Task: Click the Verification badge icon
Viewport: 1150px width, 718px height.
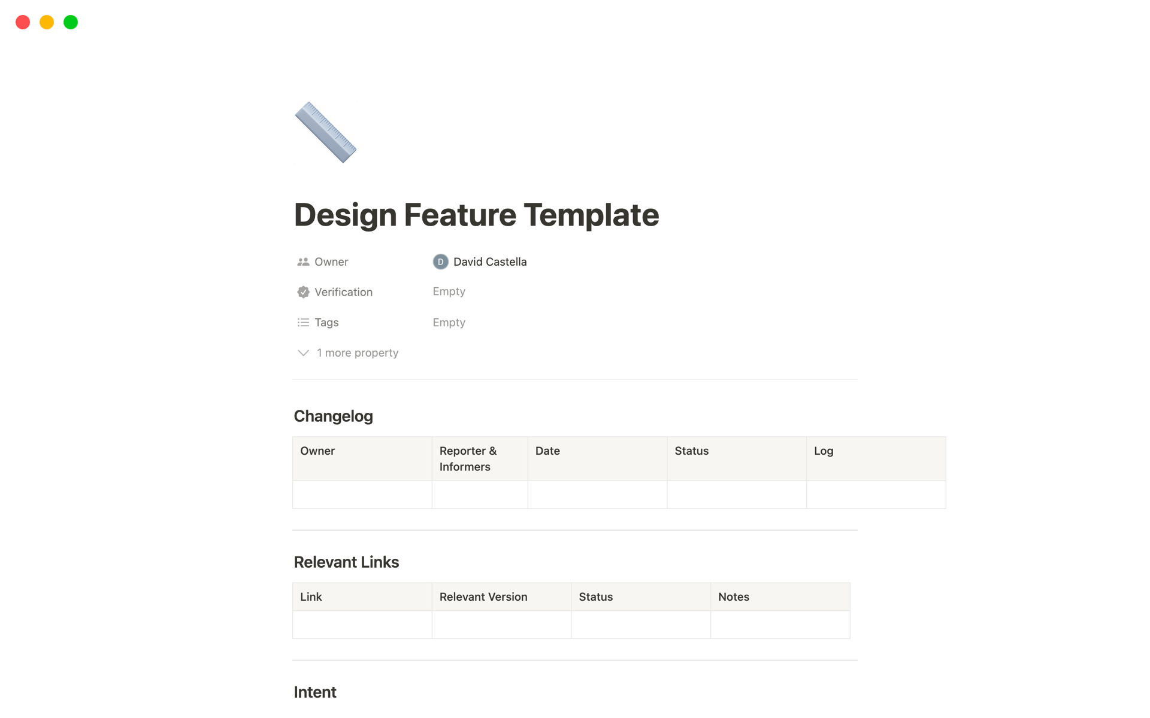Action: [303, 292]
